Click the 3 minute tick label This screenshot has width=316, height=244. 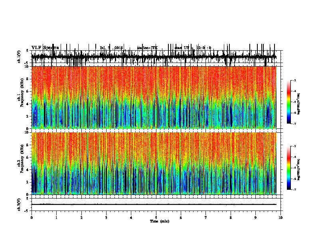coord(106,218)
